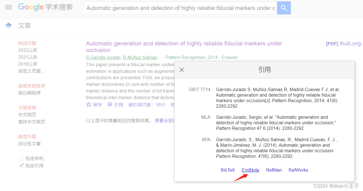Click the star icon beside 保存

coord(89,105)
